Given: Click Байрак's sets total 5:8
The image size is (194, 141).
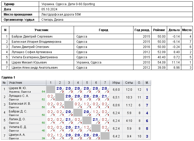Looking at the screenshot, I should [129, 113].
